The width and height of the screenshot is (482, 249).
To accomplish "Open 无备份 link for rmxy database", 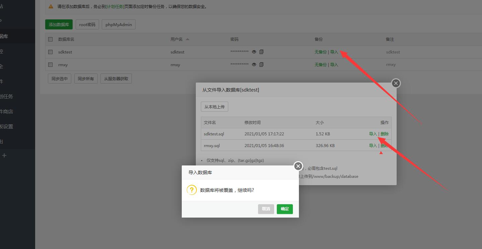I will 320,65.
